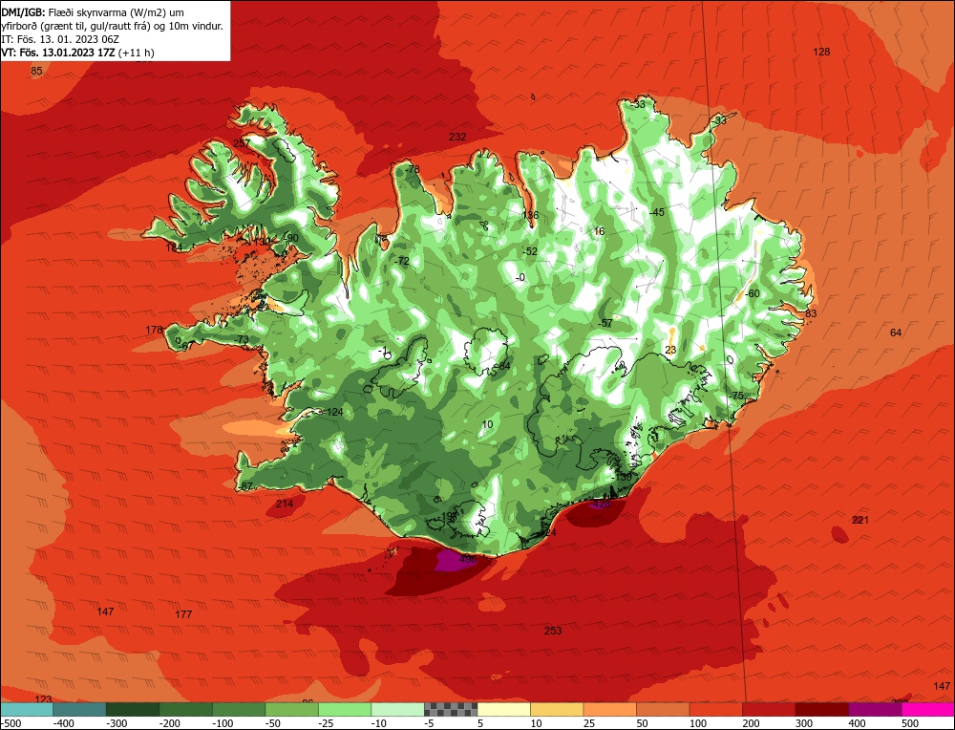
Task: Click the darkest green swatch between -300 and -200
Action: pos(133,709)
